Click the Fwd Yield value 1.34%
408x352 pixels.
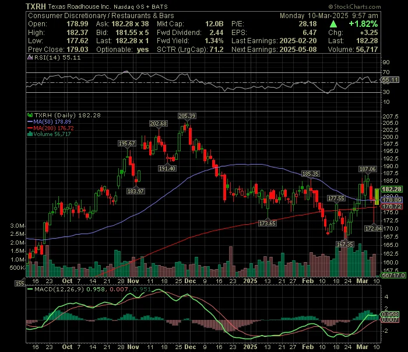click(214, 41)
